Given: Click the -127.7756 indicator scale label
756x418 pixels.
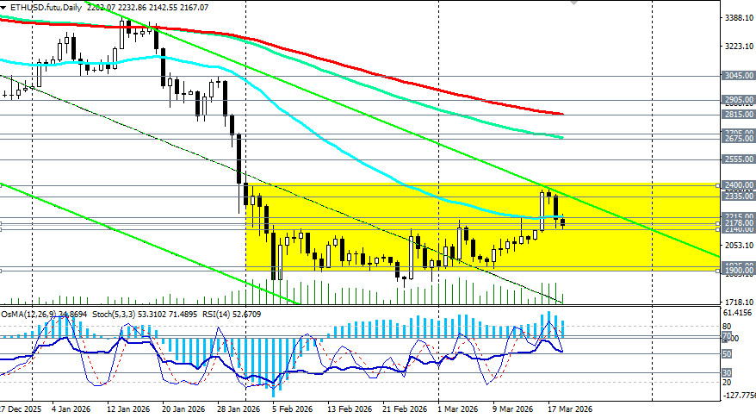Looking at the screenshot, I should tap(739, 396).
